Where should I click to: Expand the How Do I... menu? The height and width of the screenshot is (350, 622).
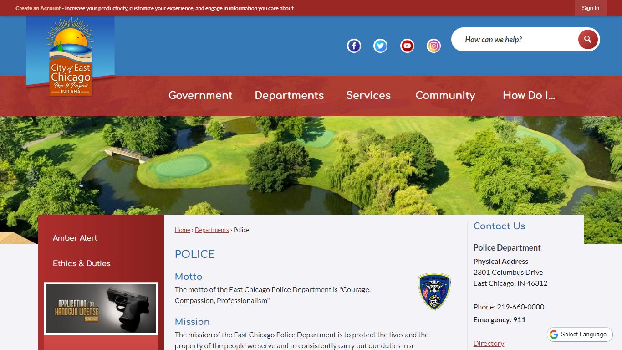coord(529,95)
